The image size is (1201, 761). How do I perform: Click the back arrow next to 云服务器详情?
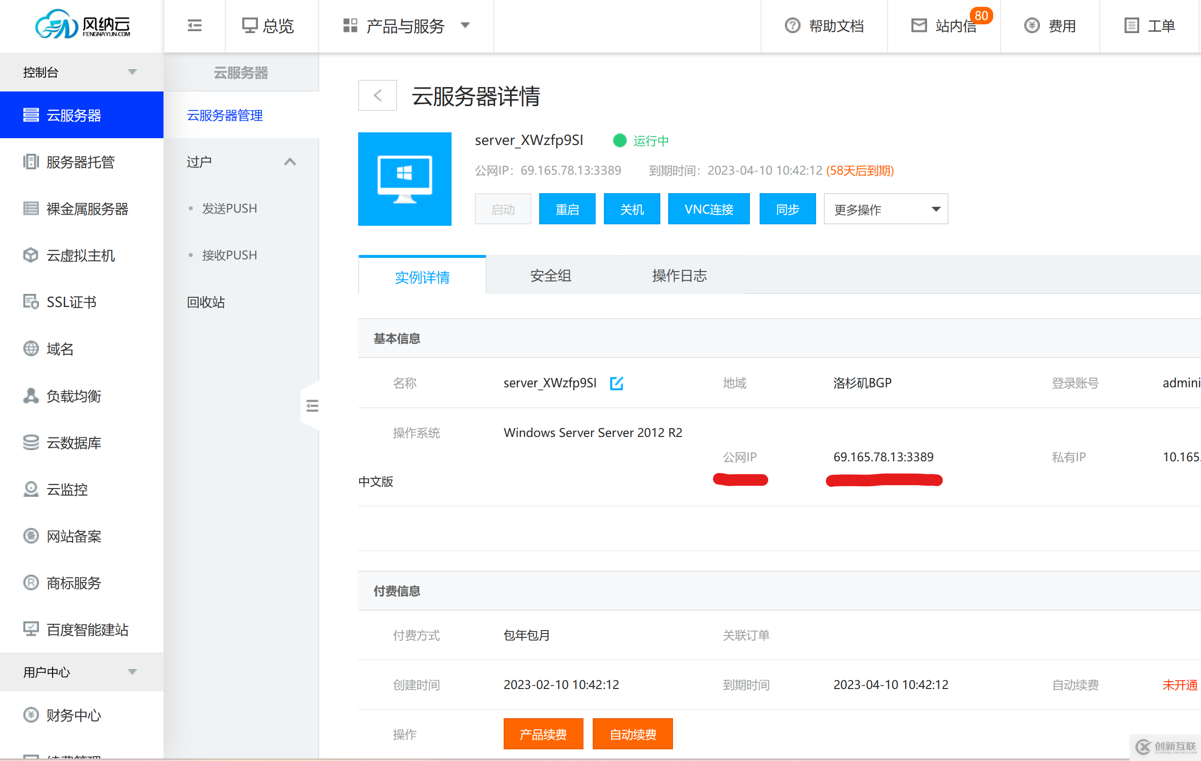[378, 95]
